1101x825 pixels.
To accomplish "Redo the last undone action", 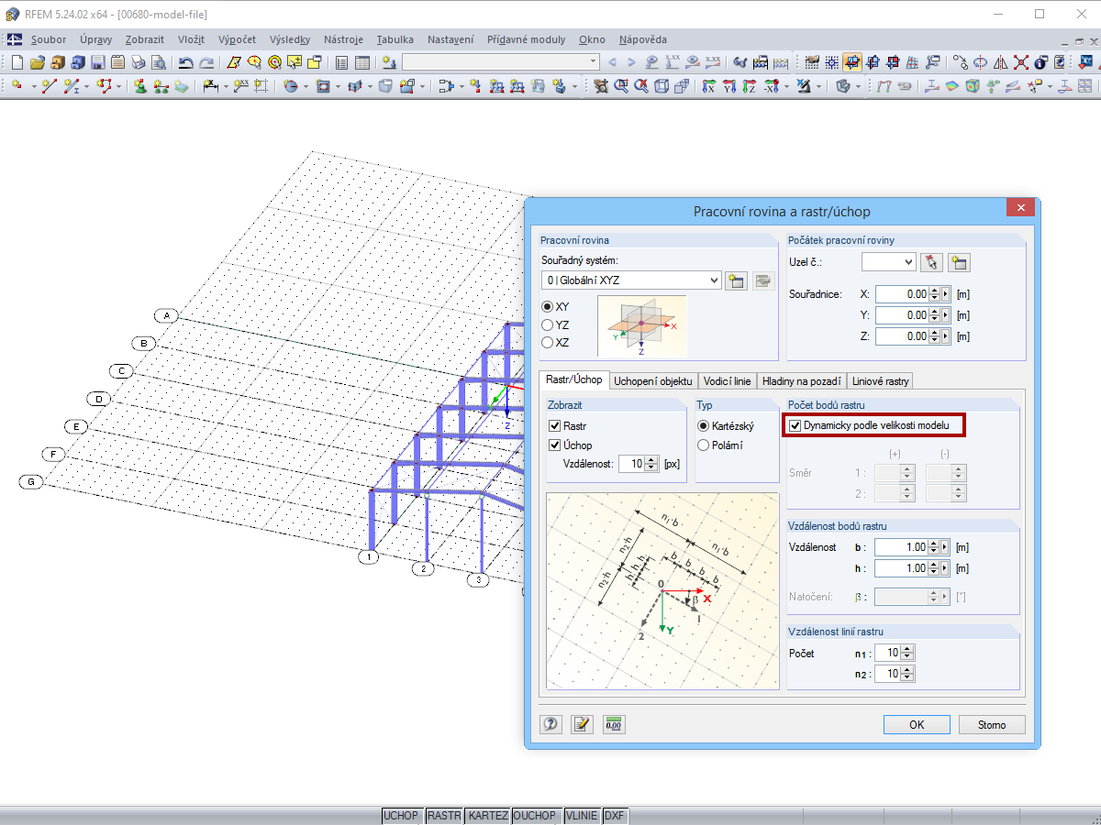I will [206, 62].
